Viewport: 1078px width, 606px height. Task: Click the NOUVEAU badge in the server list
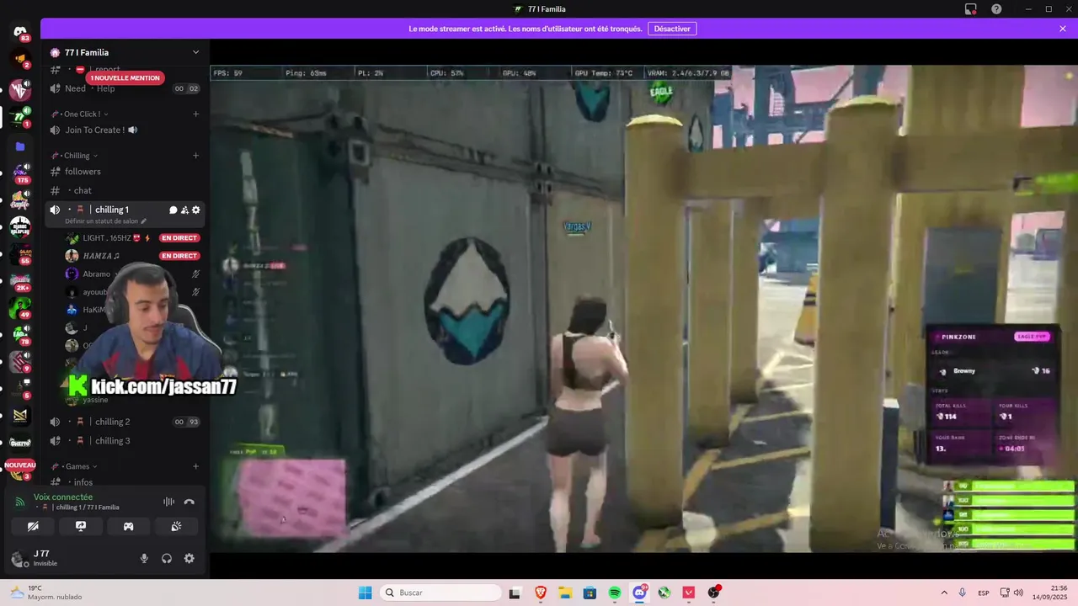pyautogui.click(x=20, y=465)
